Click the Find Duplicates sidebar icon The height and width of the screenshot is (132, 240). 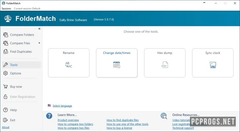[5, 52]
